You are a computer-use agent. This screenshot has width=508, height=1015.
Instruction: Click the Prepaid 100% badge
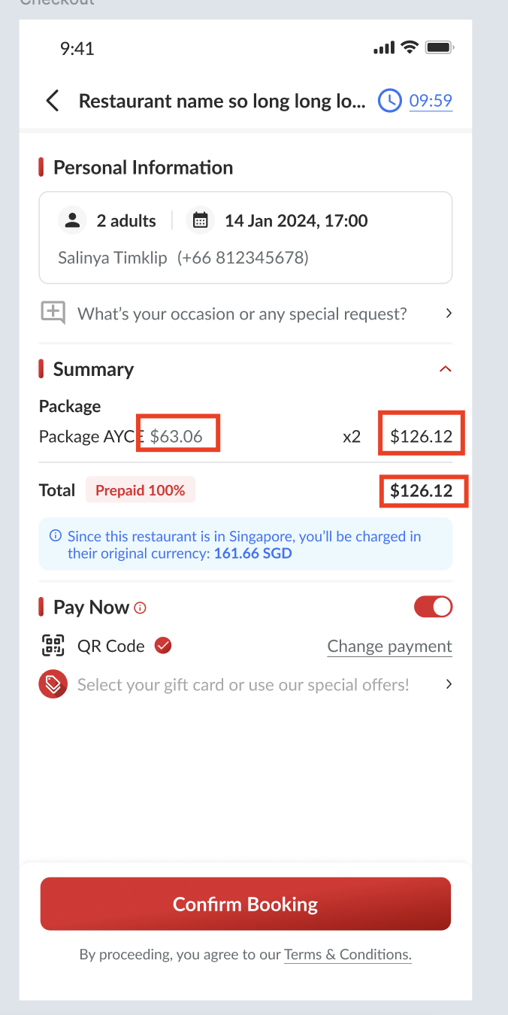point(141,490)
